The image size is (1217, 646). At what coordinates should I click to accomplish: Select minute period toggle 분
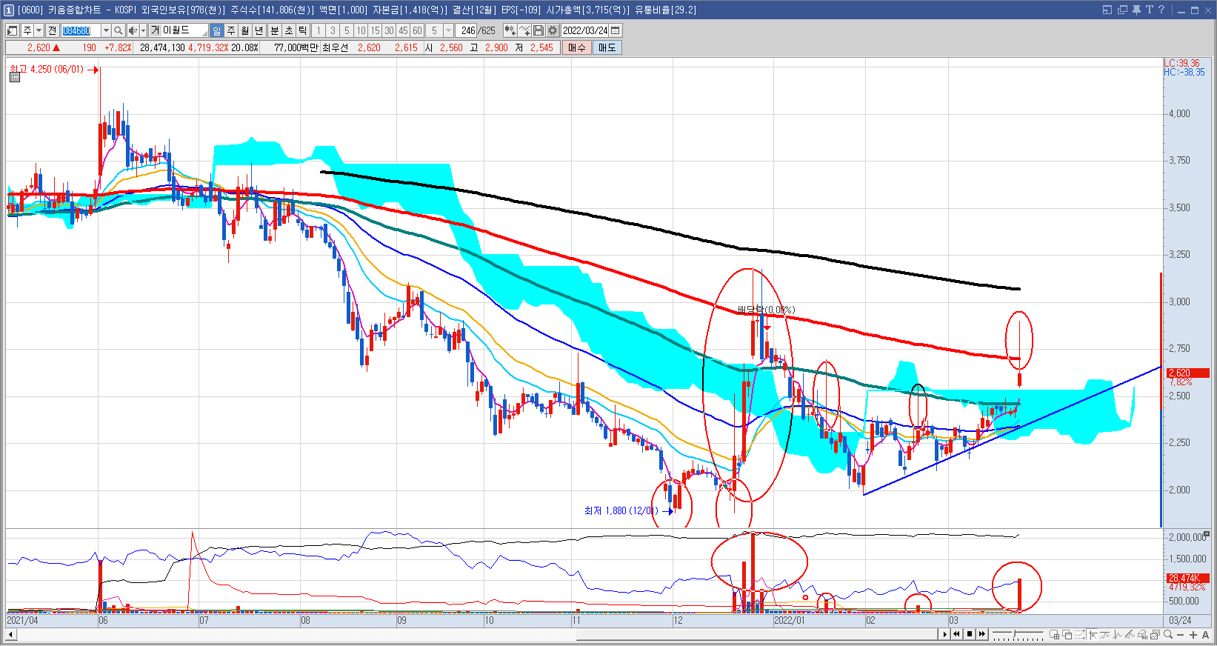pos(274,30)
